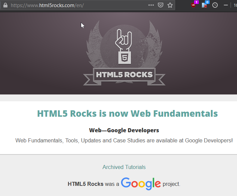Viewport: 237px width, 196px height.
Task: Open the extension icon with blue 0 badge
Action: tap(204, 5)
